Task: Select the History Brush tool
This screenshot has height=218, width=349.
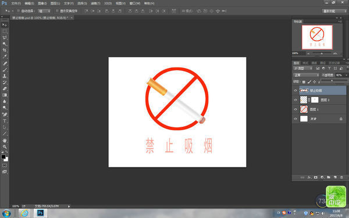Action: [5, 83]
